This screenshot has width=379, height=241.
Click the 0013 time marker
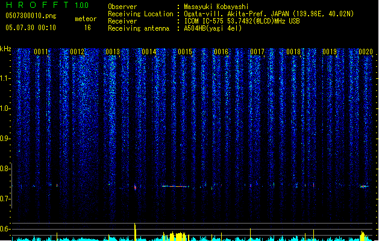coord(113,52)
